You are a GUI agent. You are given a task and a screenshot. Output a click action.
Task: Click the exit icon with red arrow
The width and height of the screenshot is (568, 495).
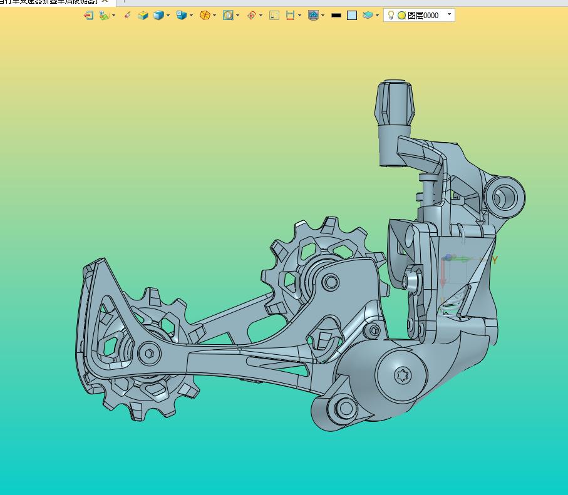88,15
